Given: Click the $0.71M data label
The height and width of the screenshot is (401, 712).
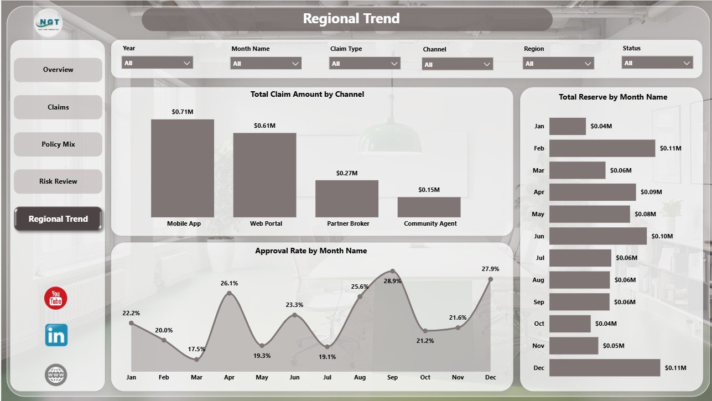Looking at the screenshot, I should click(183, 112).
